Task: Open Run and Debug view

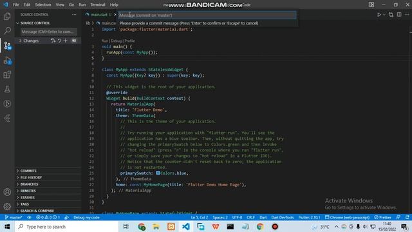Action: point(7,61)
